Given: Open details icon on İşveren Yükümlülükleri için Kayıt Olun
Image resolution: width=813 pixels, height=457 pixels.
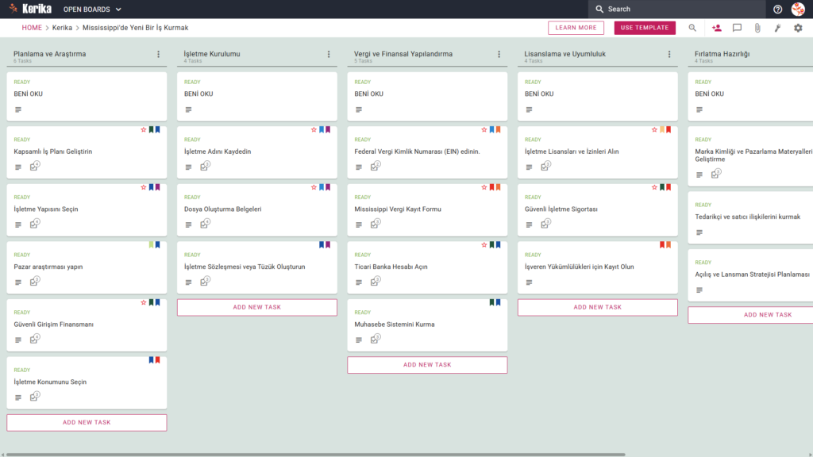Looking at the screenshot, I should 529,282.
